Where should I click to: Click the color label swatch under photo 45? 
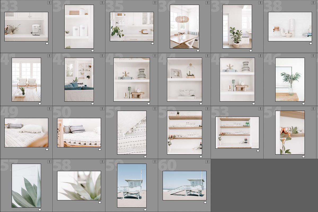(254, 104)
